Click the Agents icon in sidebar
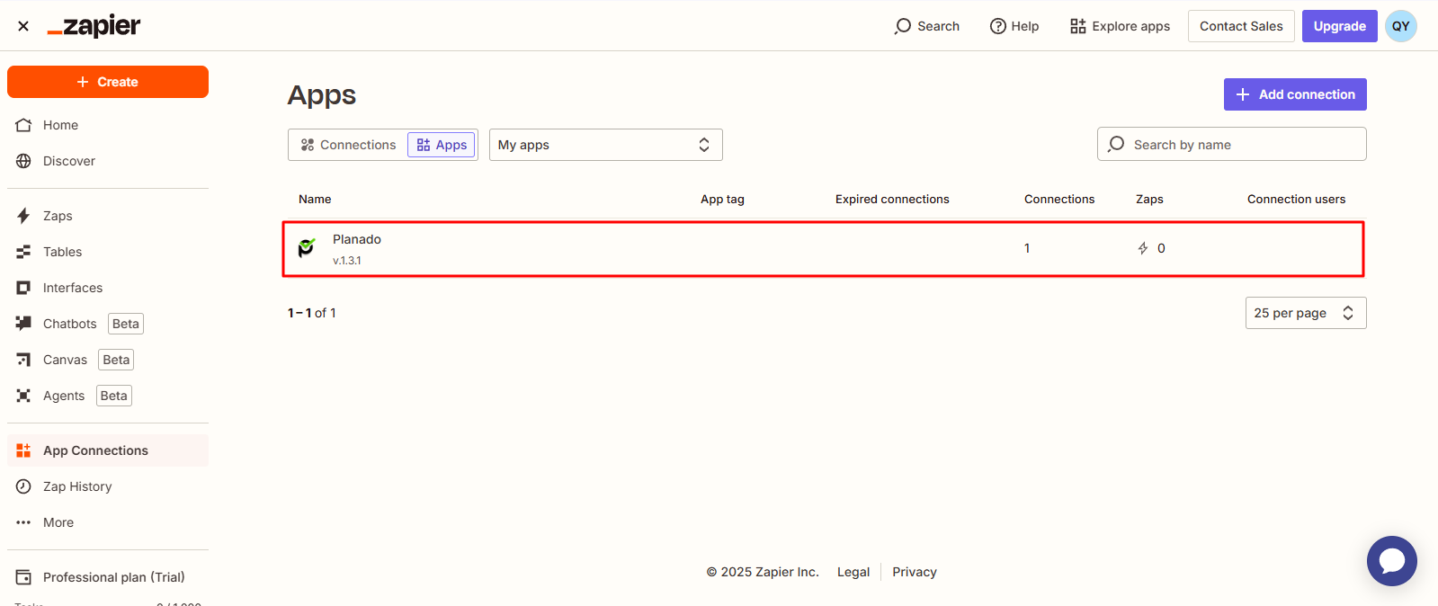The width and height of the screenshot is (1438, 606). [23, 396]
